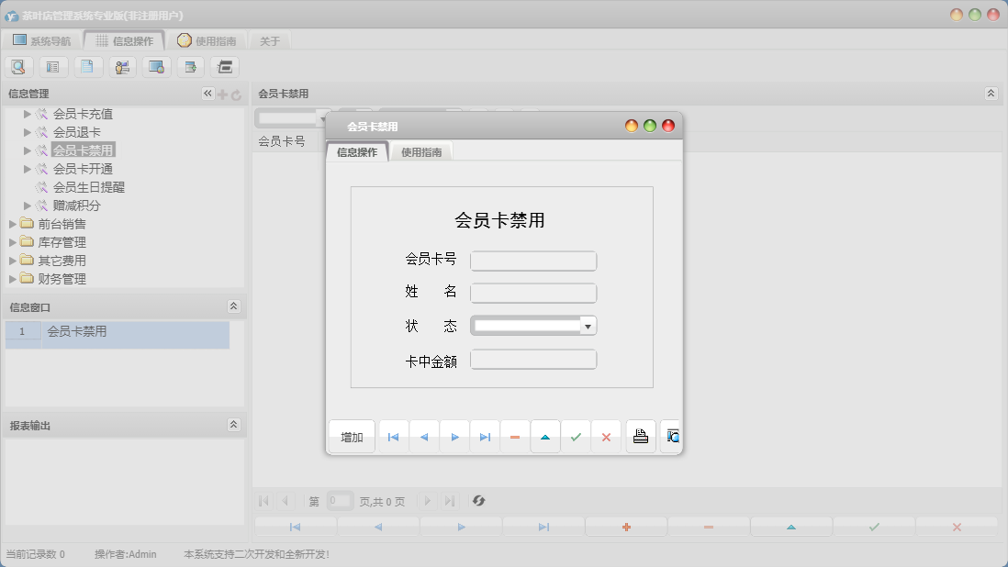Click inside the 会员卡号 input field
The image size is (1008, 567).
coord(532,261)
